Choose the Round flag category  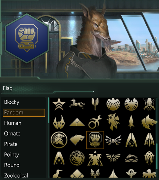pos(12,165)
